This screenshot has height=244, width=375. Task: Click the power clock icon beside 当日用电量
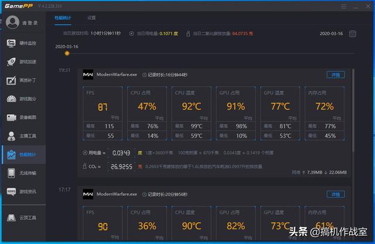(131, 34)
